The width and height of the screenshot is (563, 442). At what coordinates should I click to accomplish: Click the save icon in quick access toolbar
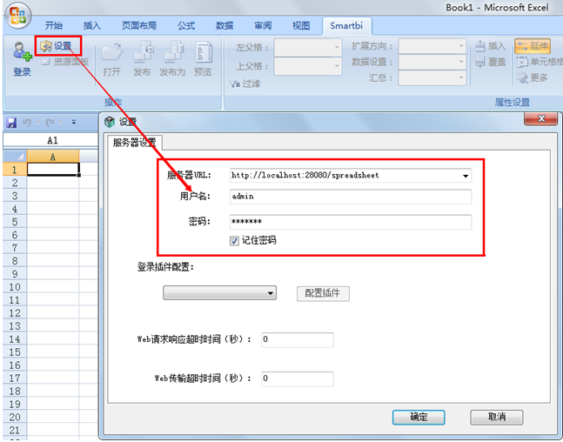coord(12,123)
